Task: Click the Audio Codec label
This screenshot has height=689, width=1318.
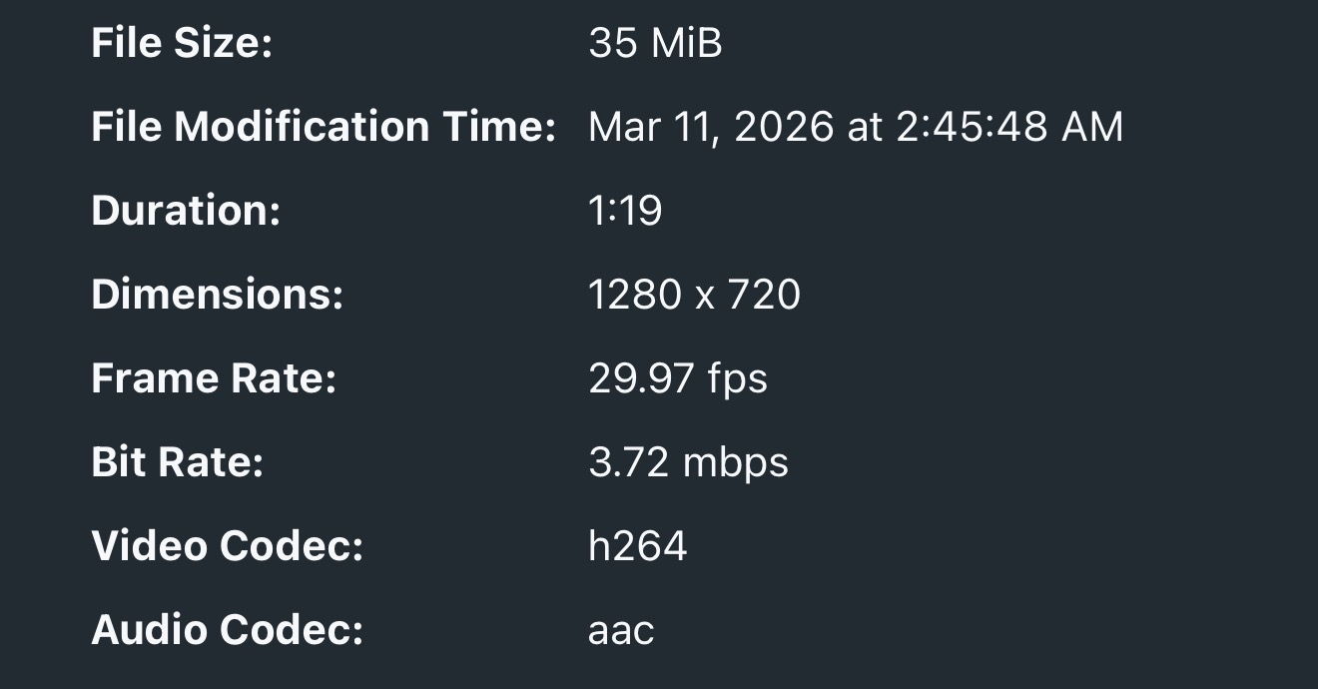Action: [227, 631]
